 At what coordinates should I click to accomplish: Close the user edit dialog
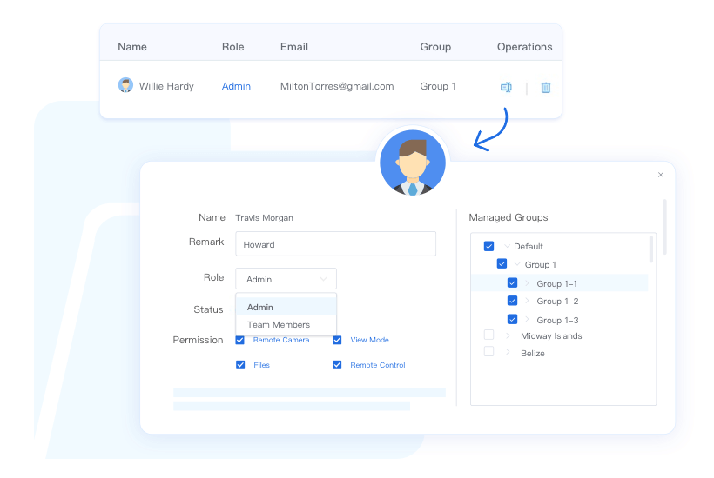pos(661,175)
